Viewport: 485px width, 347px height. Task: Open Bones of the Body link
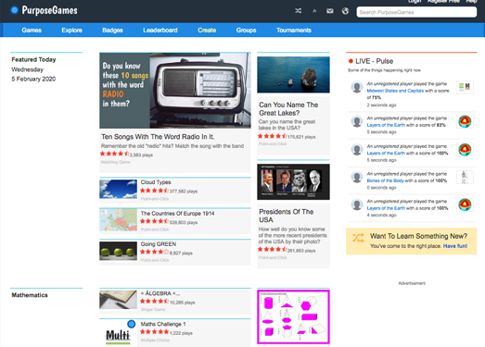(x=386, y=180)
